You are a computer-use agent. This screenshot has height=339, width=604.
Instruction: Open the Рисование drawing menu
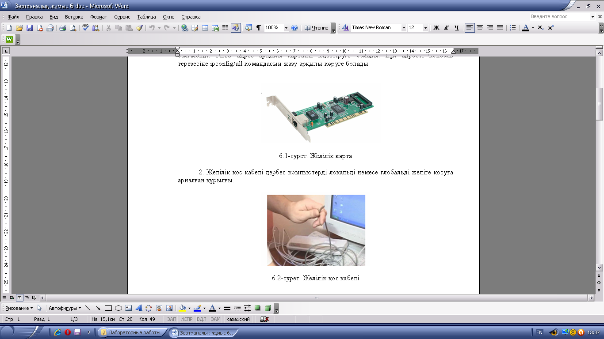[19, 308]
